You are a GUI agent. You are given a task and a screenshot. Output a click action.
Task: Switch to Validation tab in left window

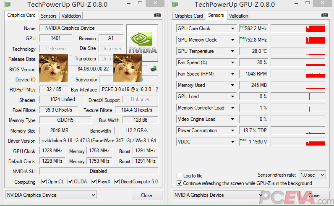click(71, 16)
